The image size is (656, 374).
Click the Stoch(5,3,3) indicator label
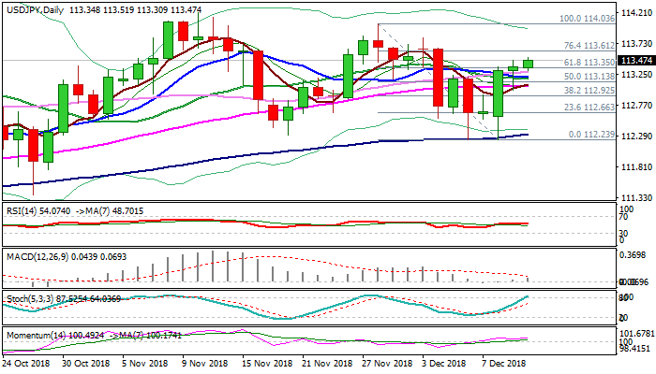pyautogui.click(x=28, y=296)
